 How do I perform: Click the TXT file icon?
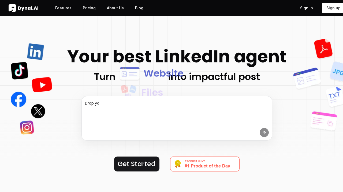(334, 97)
